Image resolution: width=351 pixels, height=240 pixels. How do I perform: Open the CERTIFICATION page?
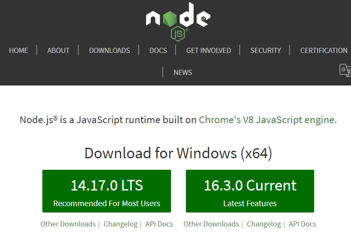point(324,50)
